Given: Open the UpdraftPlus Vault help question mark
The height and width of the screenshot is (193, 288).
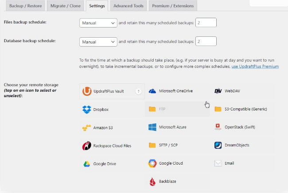Looking at the screenshot, I should coord(139,91).
